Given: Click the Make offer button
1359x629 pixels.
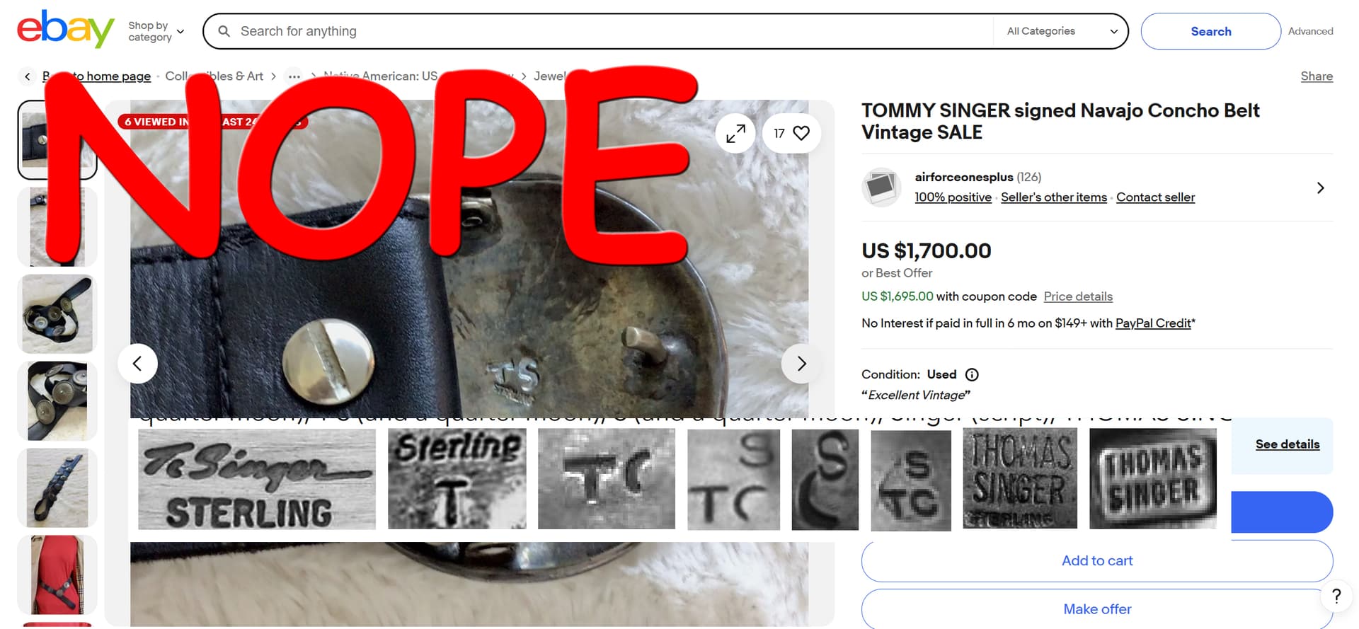Looking at the screenshot, I should [1097, 609].
